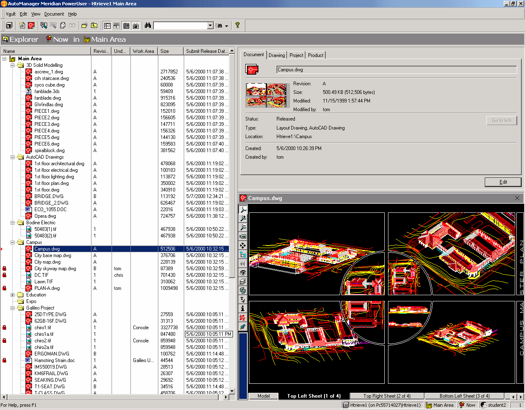This screenshot has width=525, height=410.
Task: Click the folder up-level toolbar icon
Action: (94, 25)
